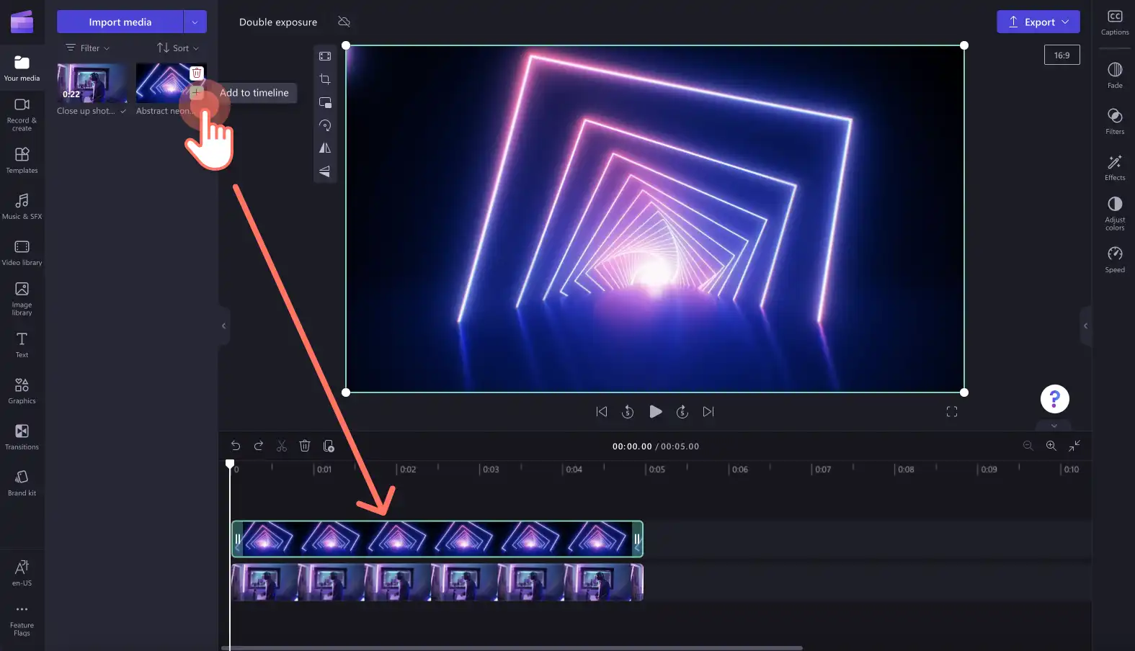1135x651 pixels.
Task: Change the 16:9 aspect ratio
Action: click(1062, 55)
